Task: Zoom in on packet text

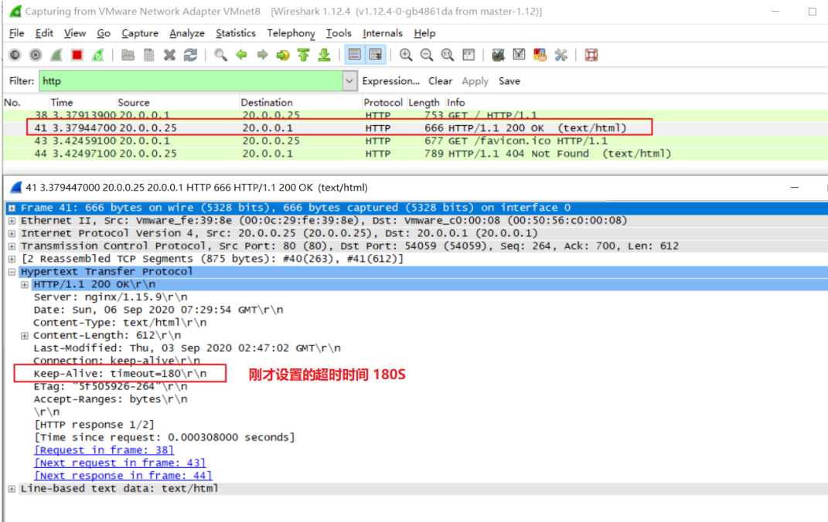Action: pos(406,55)
